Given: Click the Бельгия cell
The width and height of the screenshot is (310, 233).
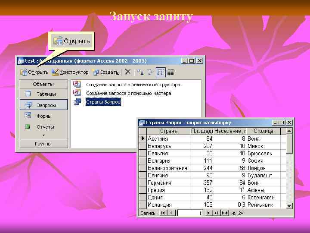Looking at the screenshot, I should [x=168, y=153].
